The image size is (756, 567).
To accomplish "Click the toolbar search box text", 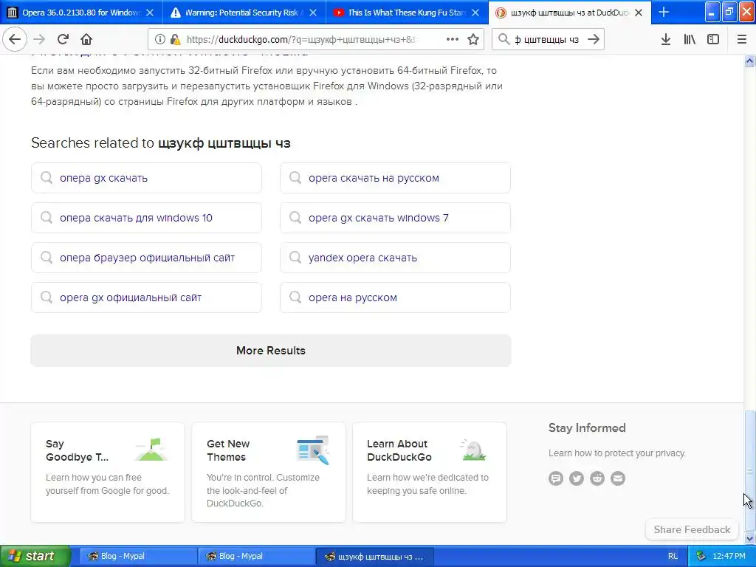I will click(547, 40).
